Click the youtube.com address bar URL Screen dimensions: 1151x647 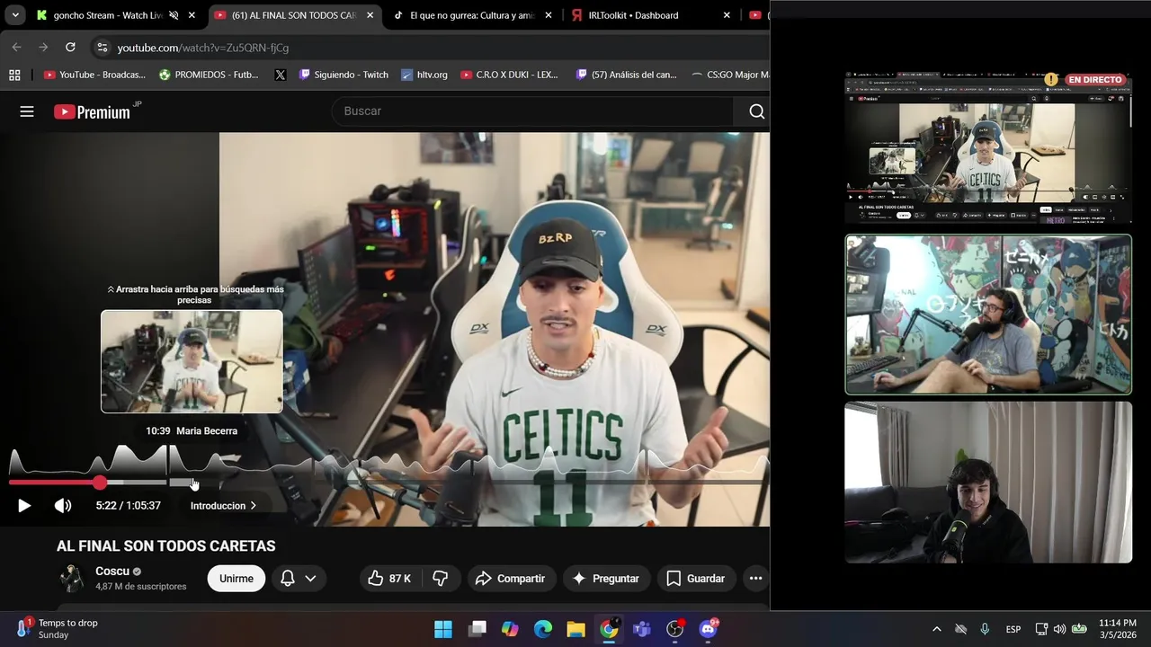click(203, 48)
